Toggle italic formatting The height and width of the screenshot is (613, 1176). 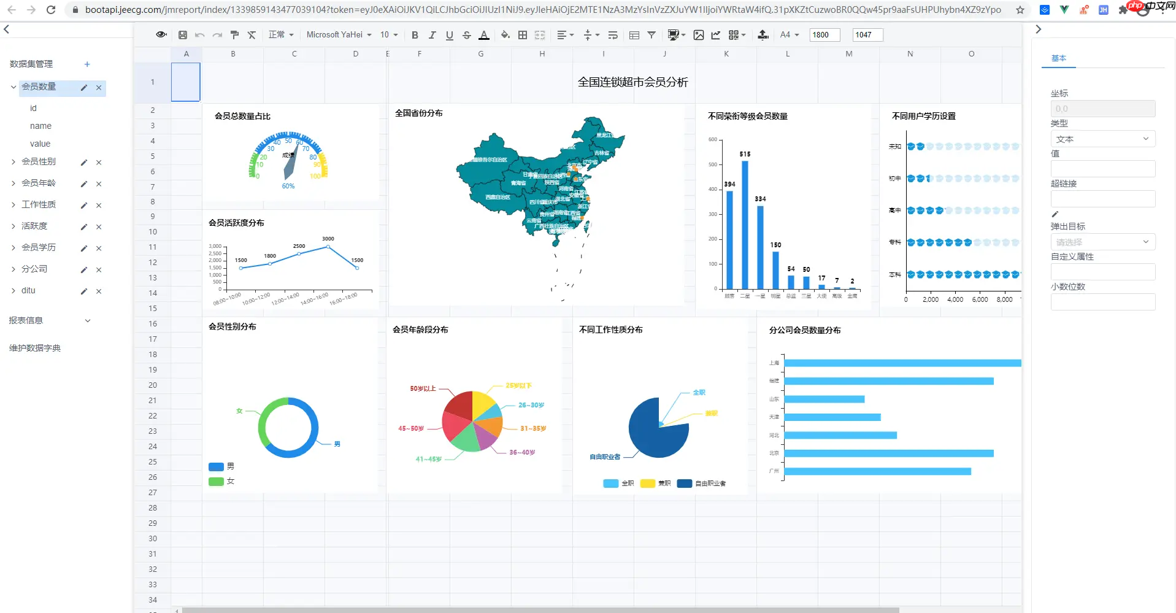coord(432,34)
